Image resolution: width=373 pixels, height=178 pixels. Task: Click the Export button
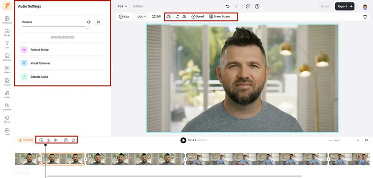[x=345, y=6]
